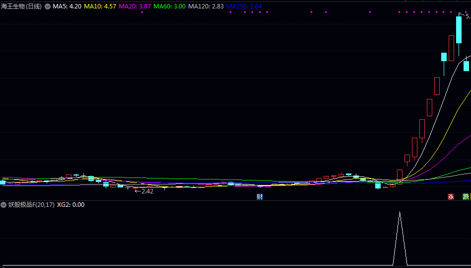This screenshot has height=268, width=471.
Task: Click the tall red candle beside the peak
Action: tap(451, 48)
